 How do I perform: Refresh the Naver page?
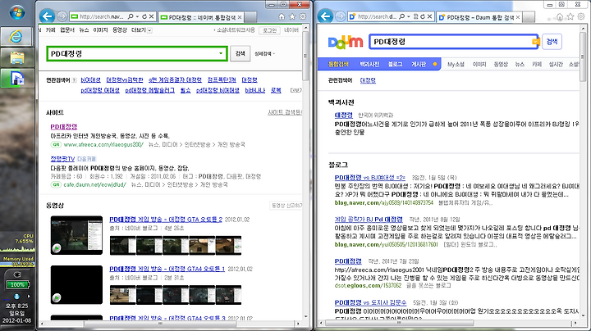pos(144,16)
